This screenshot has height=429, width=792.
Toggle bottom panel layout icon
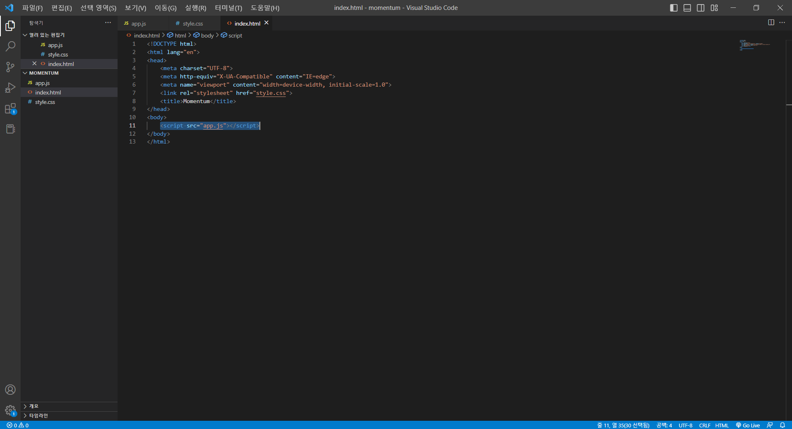tap(687, 8)
